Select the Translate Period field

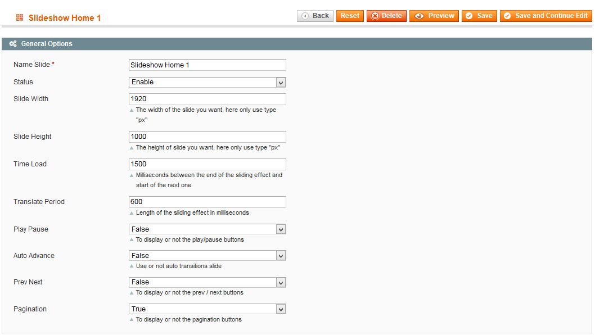pos(207,202)
